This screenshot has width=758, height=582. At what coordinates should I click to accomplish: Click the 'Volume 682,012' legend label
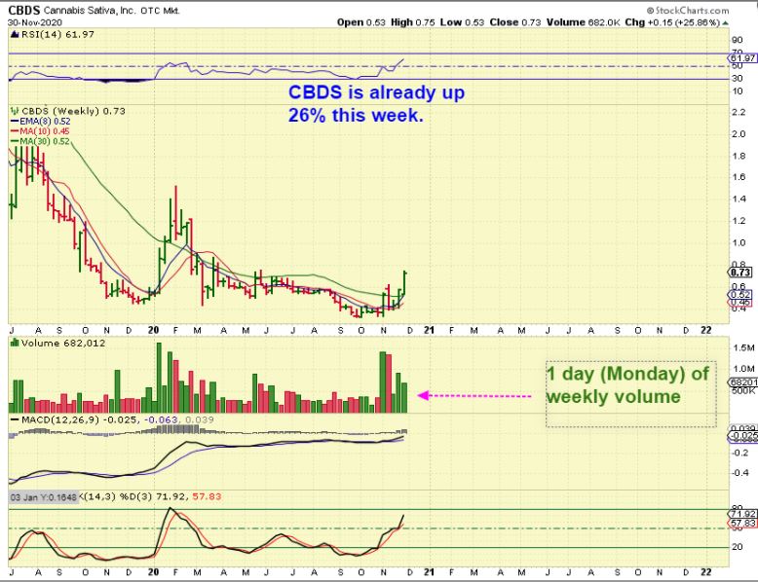coord(63,343)
